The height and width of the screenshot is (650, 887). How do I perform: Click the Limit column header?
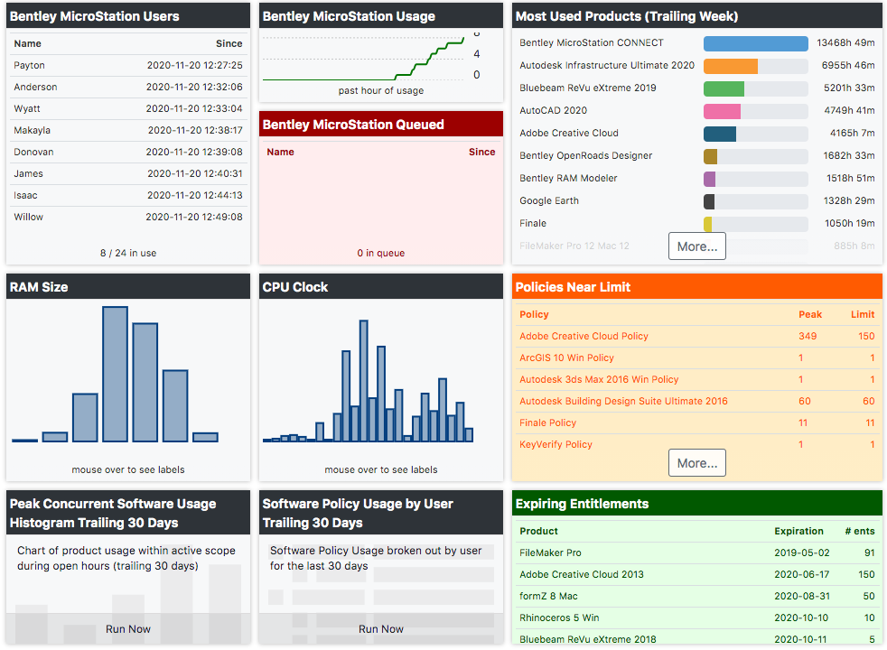pos(863,315)
